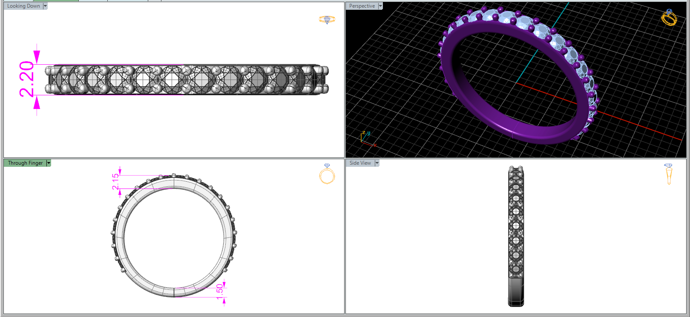Image resolution: width=690 pixels, height=317 pixels.
Task: Click the ring side-view icon in Side View
Action: (x=668, y=174)
